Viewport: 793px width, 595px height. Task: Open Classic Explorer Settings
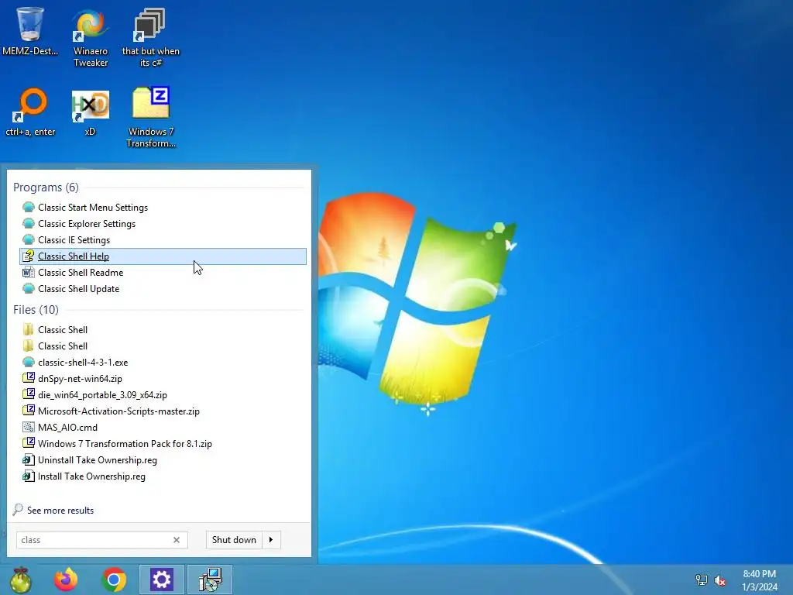point(163,224)
